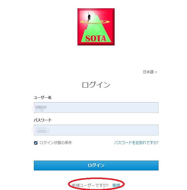Click the ユーザー名 field label
Viewport: 187px width, 190px height.
42,98
